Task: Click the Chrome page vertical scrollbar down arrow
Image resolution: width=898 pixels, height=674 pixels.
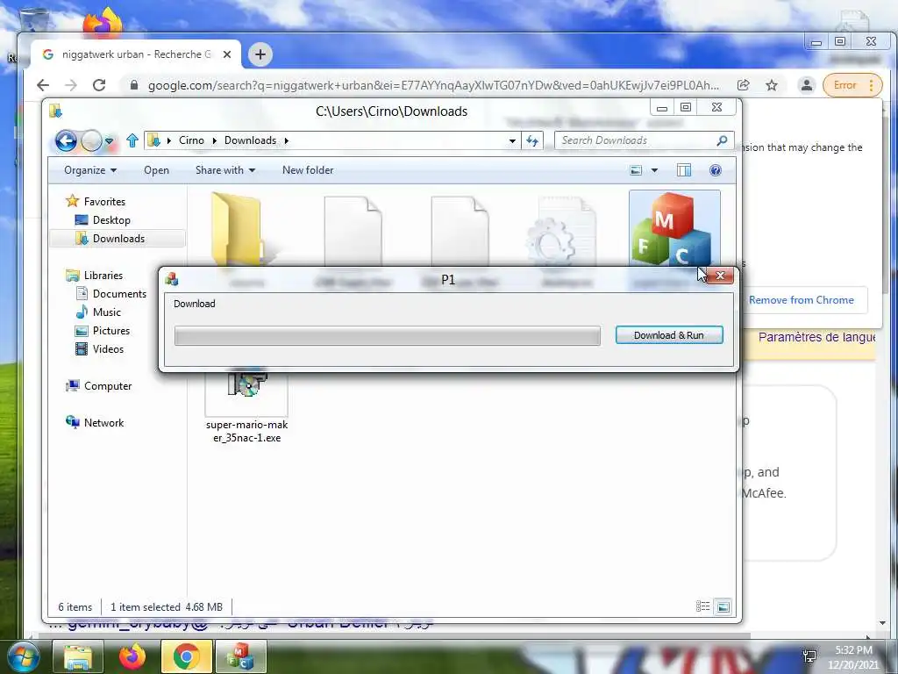Action: point(882,623)
